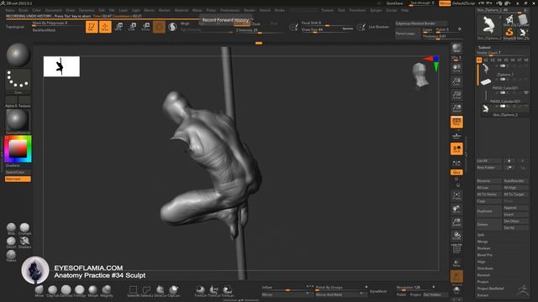The image size is (538, 302).
Task: Select the SliceCurve brush
Action: coord(160,291)
